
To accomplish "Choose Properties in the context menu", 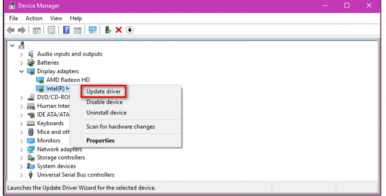I will tap(101, 140).
